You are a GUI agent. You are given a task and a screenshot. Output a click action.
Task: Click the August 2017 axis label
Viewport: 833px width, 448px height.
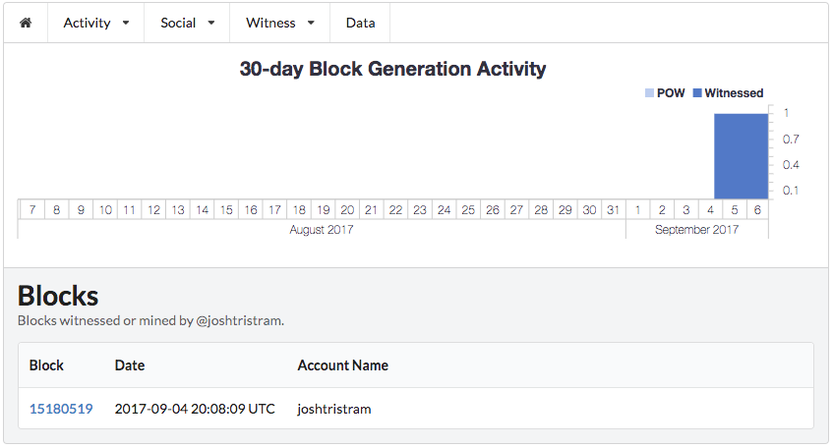coord(322,229)
